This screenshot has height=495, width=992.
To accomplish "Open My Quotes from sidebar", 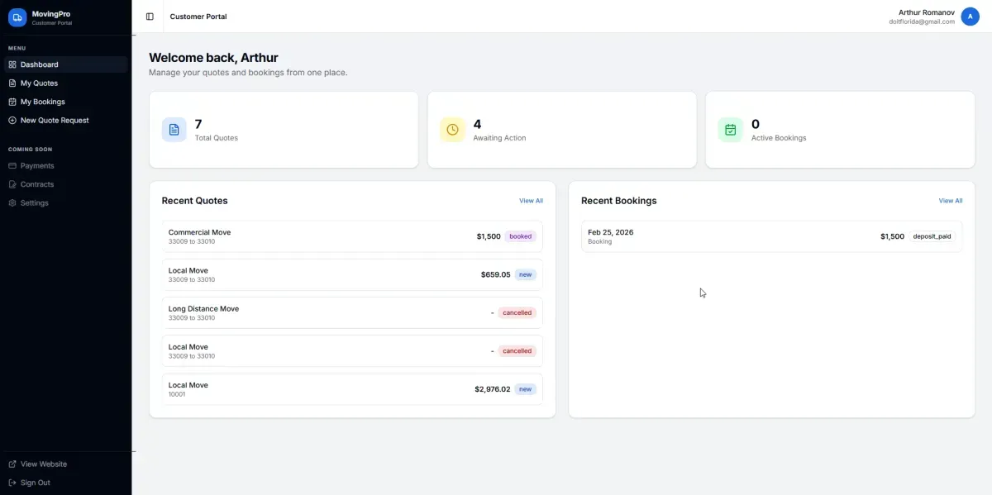I will [39, 83].
